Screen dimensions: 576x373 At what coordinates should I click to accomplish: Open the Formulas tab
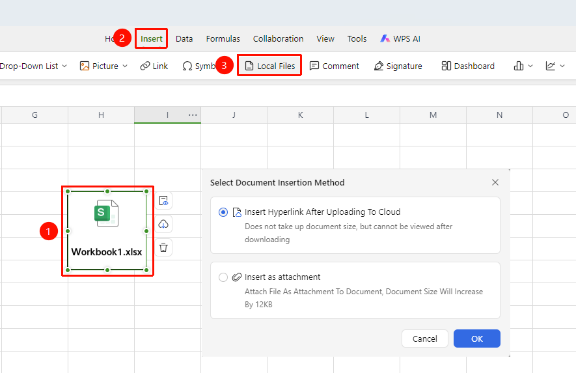[x=223, y=38]
